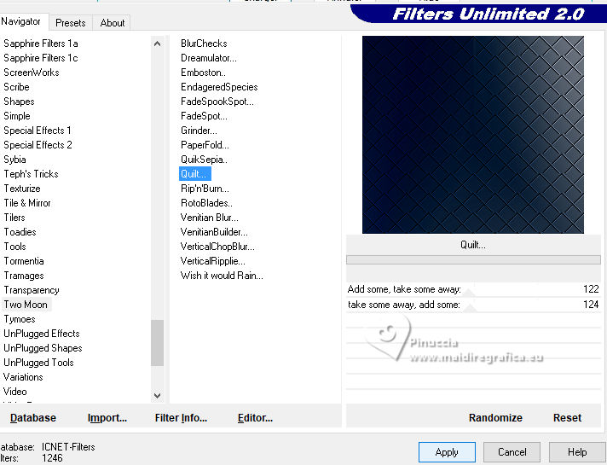Reset the filter settings
Screen dimensions: 607x465
pos(567,418)
